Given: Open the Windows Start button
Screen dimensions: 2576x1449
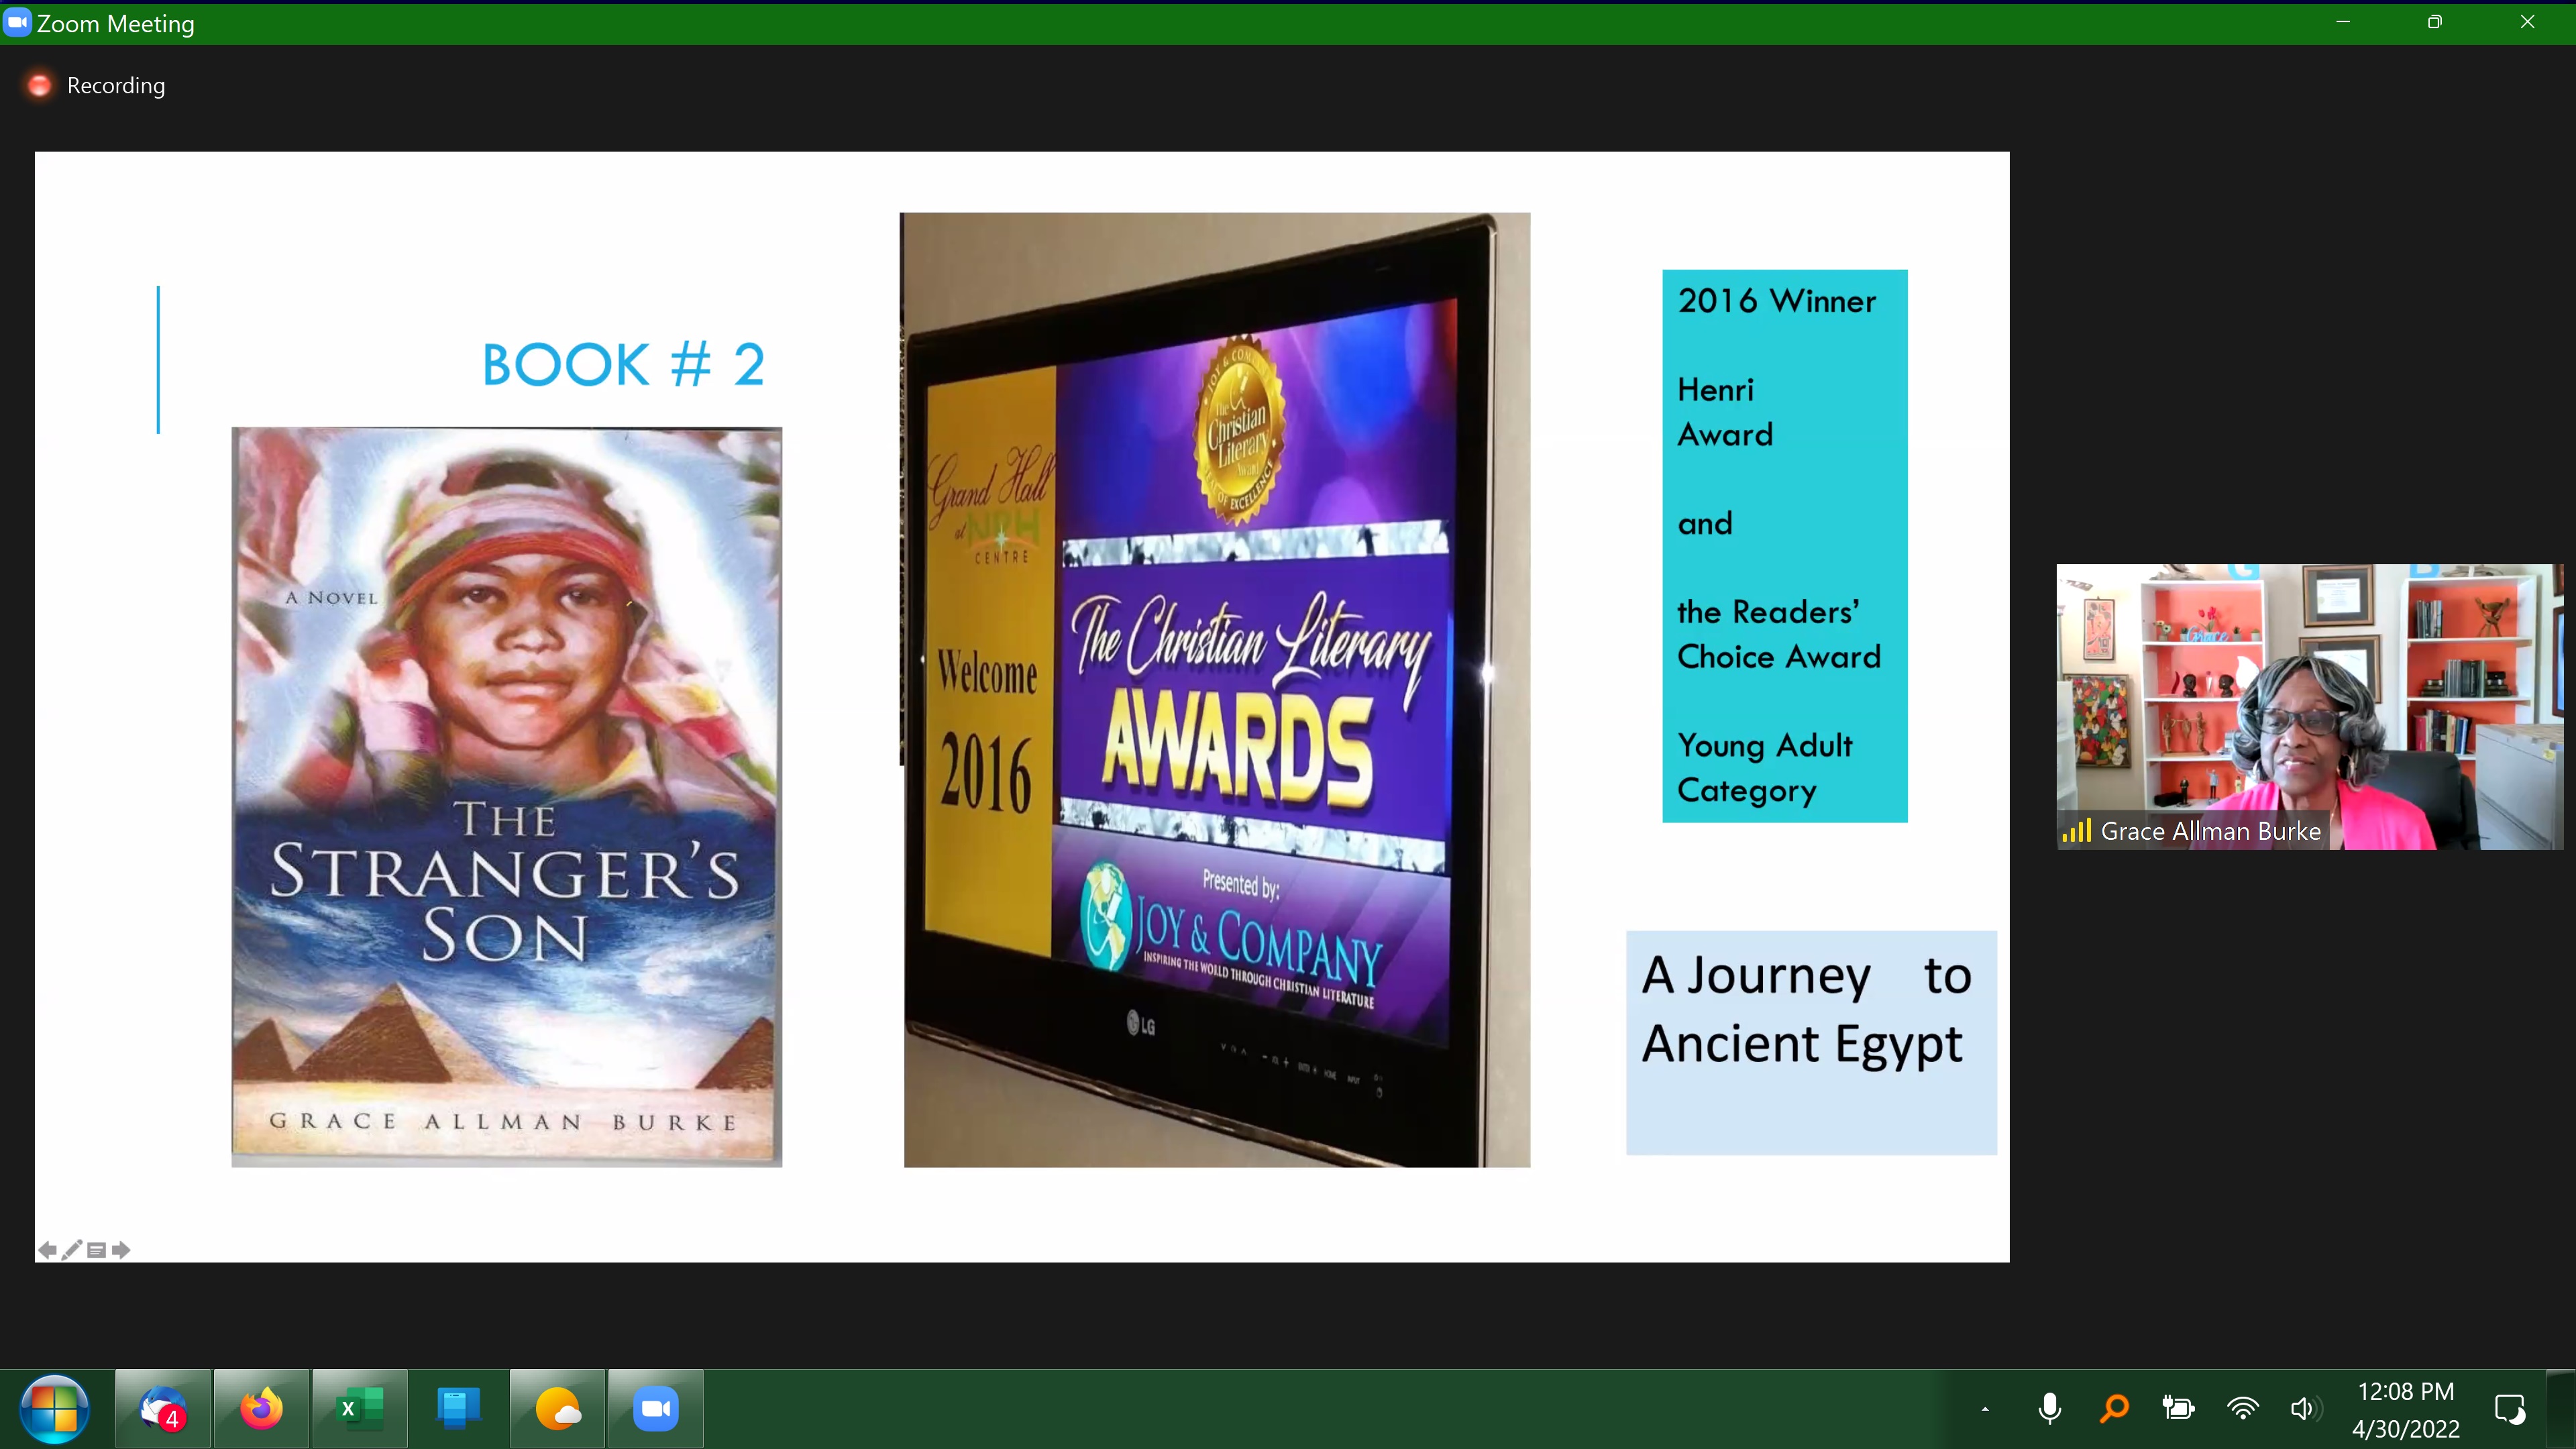Looking at the screenshot, I should 54,1409.
